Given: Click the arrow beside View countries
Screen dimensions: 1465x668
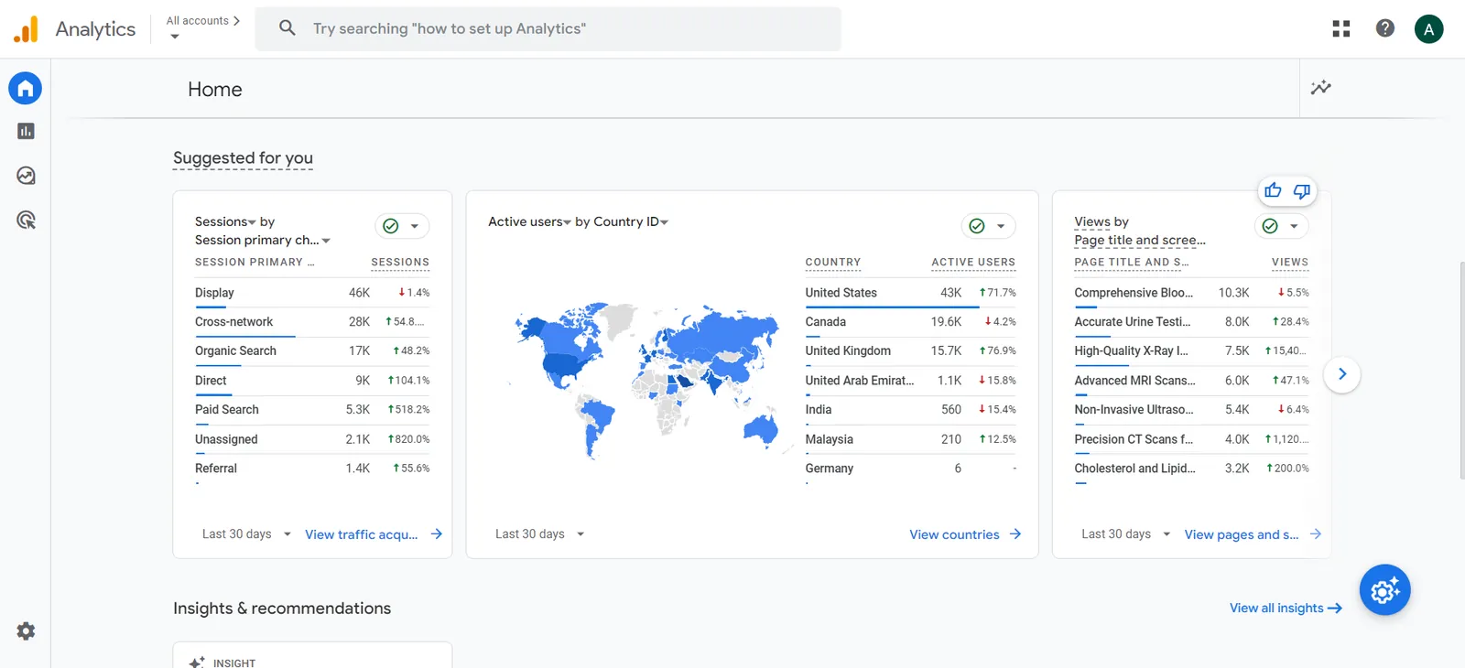Looking at the screenshot, I should 1015,534.
